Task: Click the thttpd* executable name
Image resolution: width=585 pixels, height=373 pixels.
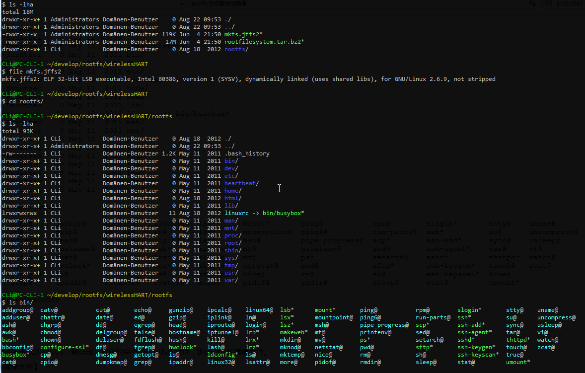Action: point(518,340)
